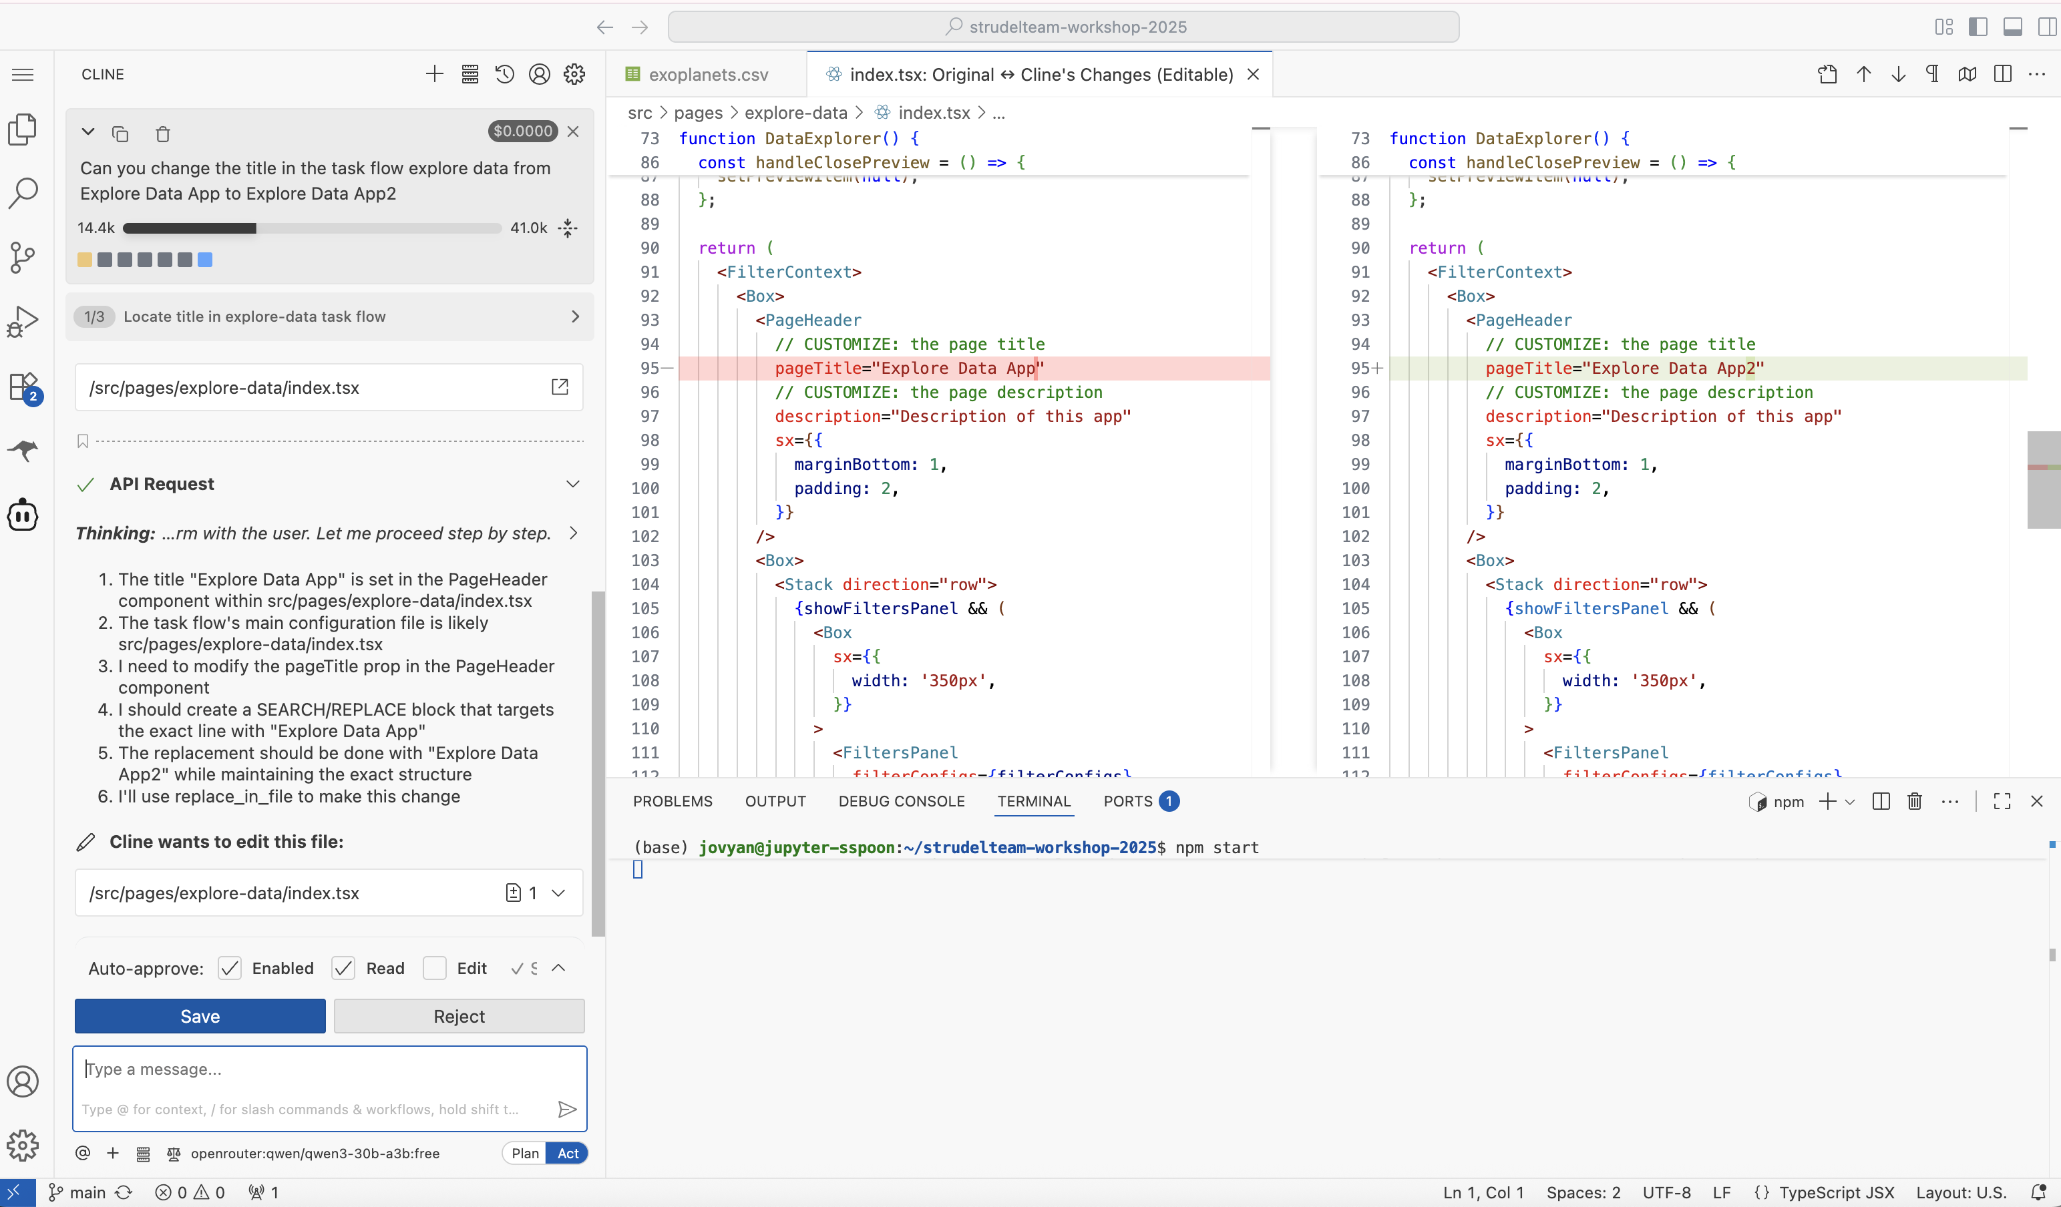Image resolution: width=2061 pixels, height=1207 pixels.
Task: Click the Reject button
Action: click(x=459, y=1017)
